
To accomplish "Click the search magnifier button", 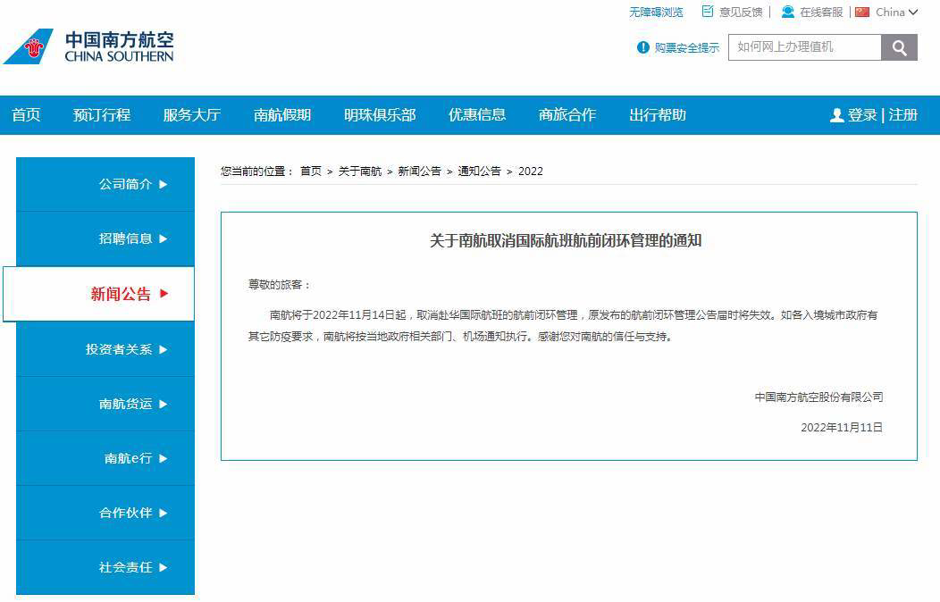I will (x=899, y=47).
